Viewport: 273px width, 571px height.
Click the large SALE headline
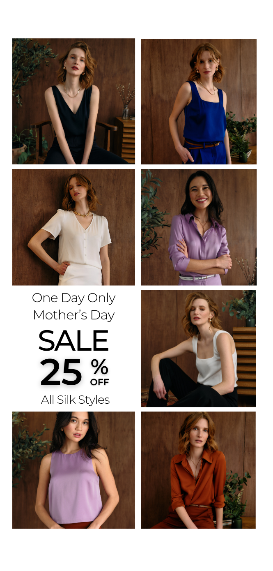click(73, 340)
